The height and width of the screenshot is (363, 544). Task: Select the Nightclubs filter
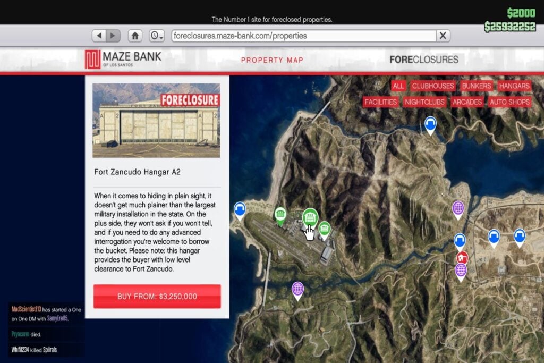coord(424,102)
